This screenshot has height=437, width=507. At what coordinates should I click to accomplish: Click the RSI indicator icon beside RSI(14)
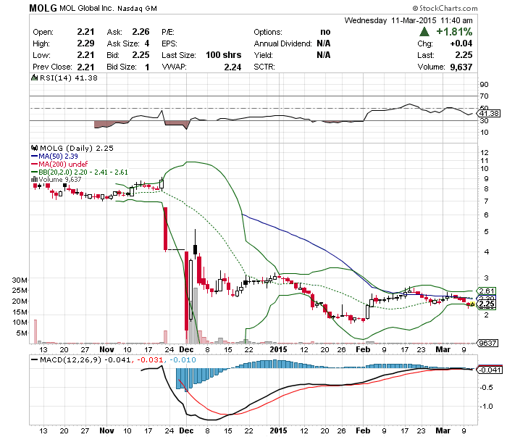[34, 78]
